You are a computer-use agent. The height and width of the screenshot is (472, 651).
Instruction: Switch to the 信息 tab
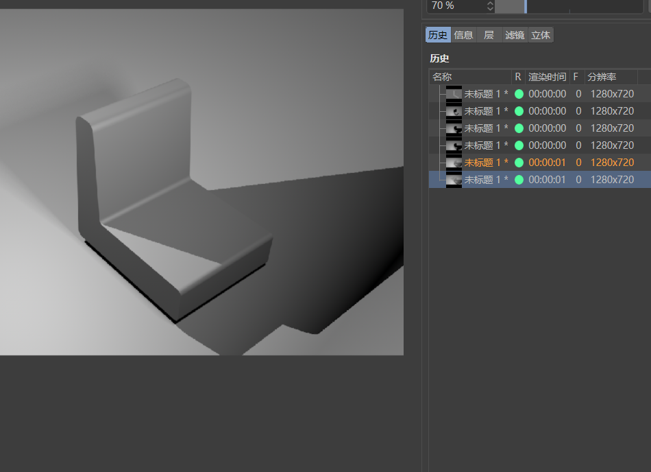tap(463, 35)
